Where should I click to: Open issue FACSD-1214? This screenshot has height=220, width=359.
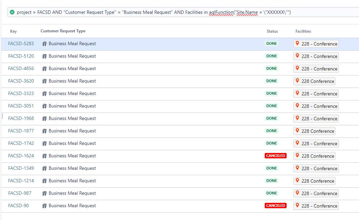(21, 181)
